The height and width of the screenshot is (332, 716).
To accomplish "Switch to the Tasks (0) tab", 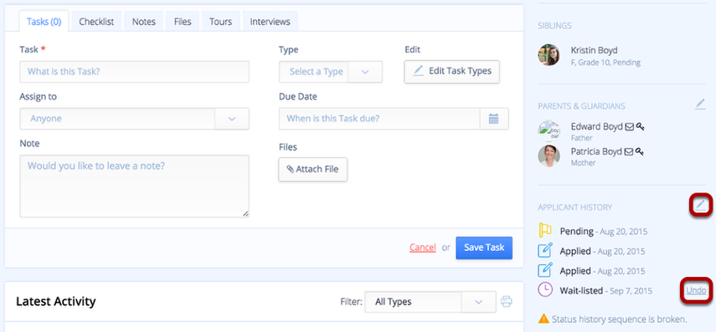I will click(44, 22).
